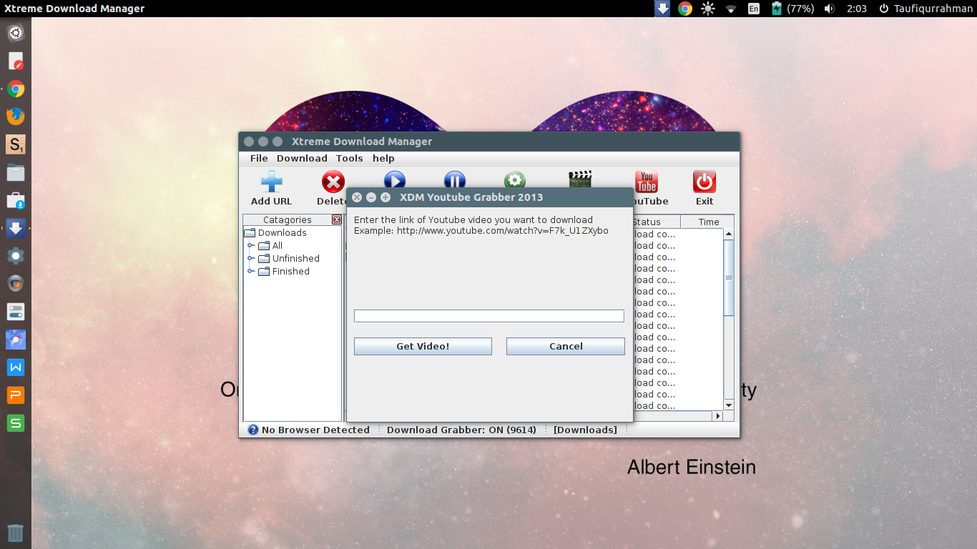
Task: Click the Chrome indicator in top panel
Action: tap(685, 9)
